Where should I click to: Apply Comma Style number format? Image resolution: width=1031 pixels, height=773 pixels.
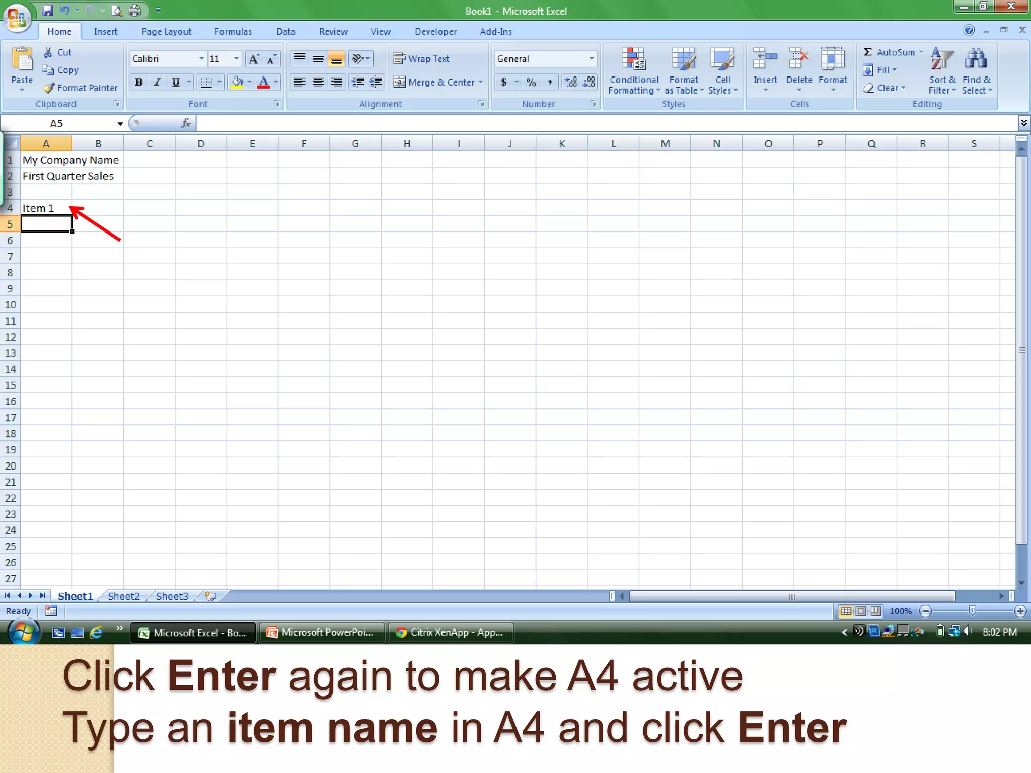pyautogui.click(x=550, y=82)
